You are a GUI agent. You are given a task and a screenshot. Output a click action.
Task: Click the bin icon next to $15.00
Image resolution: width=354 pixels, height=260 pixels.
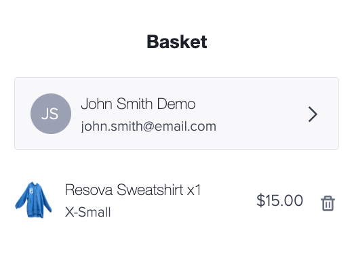point(328,203)
